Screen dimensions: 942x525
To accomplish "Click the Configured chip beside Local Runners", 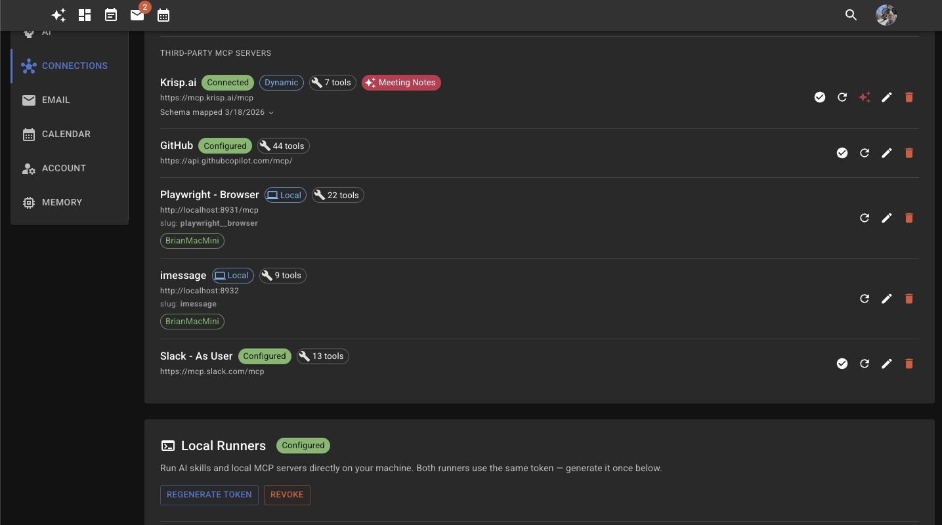I will tap(303, 446).
